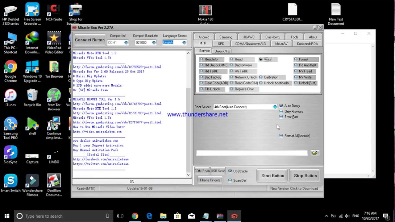Click the firmware file path field
Screen dimensions: 395x222
coord(252,153)
